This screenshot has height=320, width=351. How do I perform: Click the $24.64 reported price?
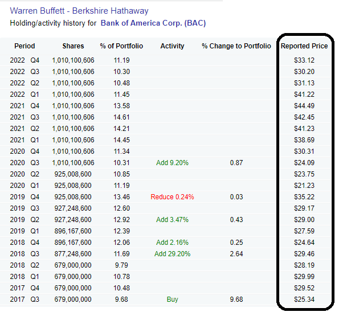coord(304,243)
